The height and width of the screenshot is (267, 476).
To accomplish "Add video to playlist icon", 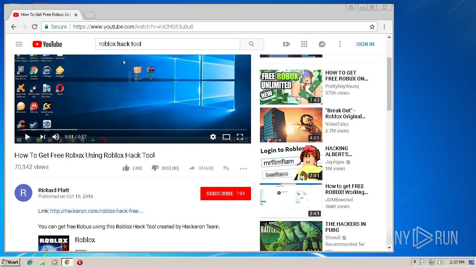I will pos(226,168).
